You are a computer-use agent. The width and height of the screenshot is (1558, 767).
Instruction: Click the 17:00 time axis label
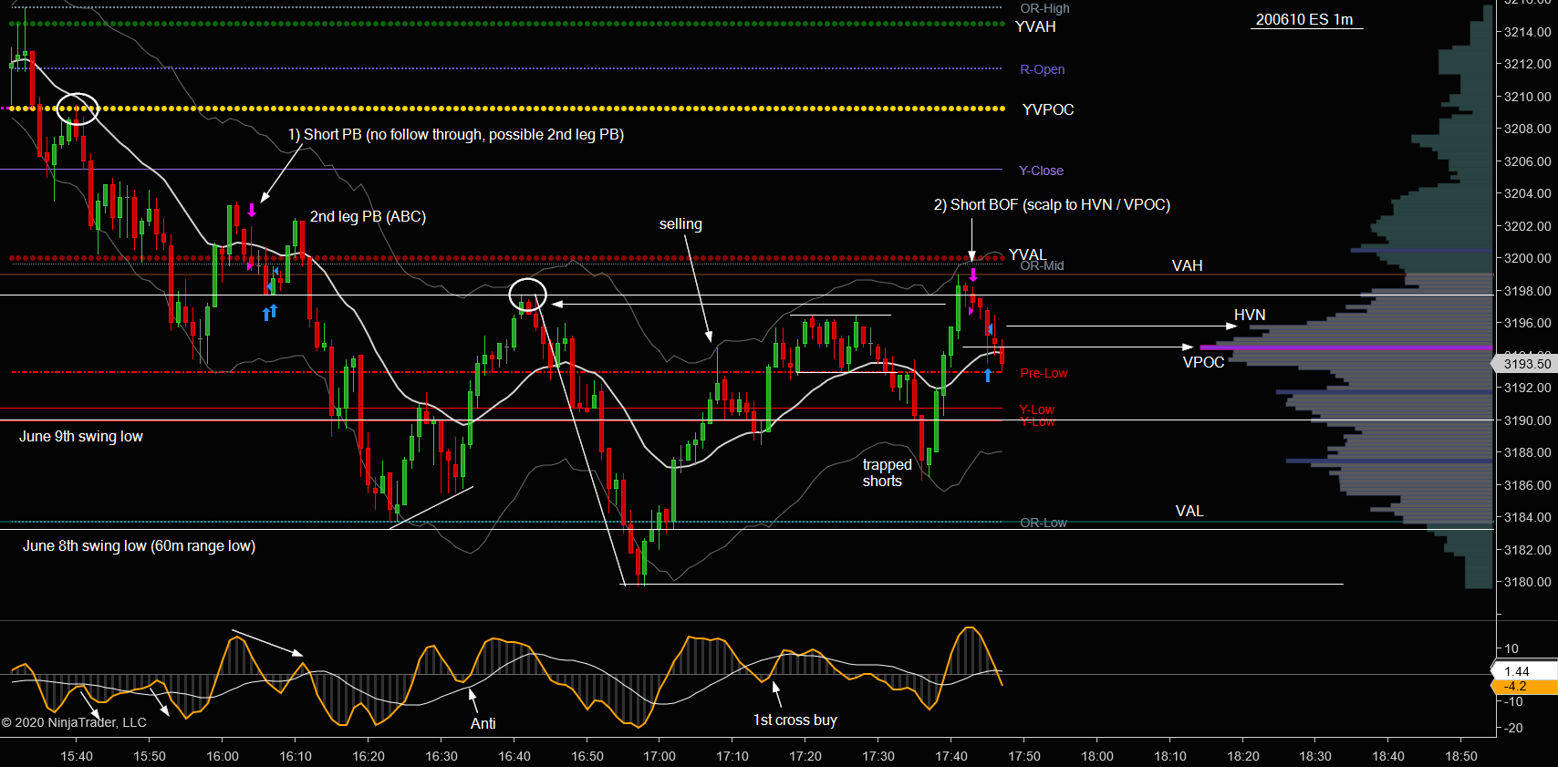pos(660,756)
